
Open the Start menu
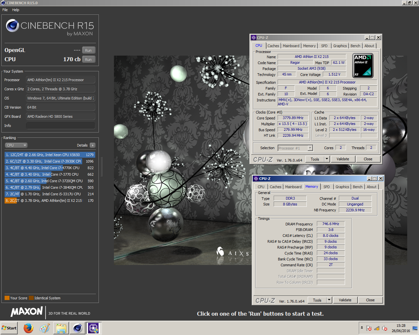[x=9, y=328]
